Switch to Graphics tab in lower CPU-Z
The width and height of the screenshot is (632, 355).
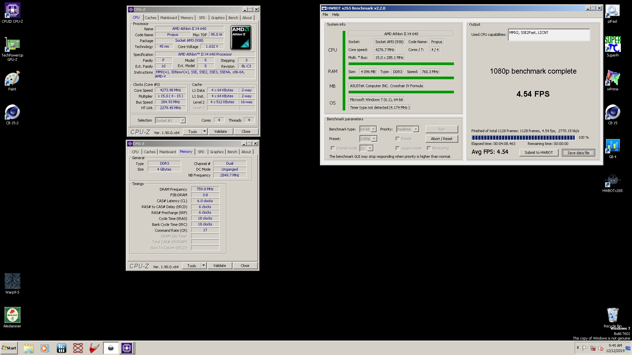coord(217,152)
